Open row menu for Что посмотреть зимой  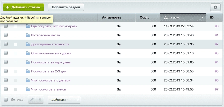(16, 89)
